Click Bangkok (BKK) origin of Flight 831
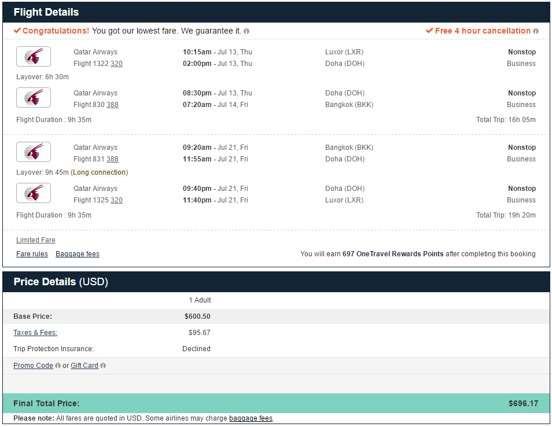This screenshot has height=427, width=552. pyautogui.click(x=349, y=148)
